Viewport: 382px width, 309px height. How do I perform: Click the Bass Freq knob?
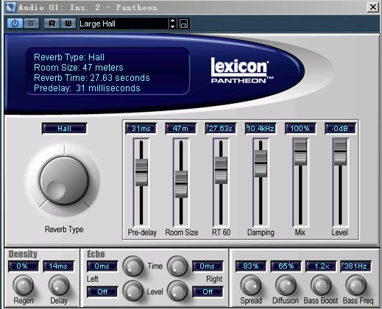[356, 285]
